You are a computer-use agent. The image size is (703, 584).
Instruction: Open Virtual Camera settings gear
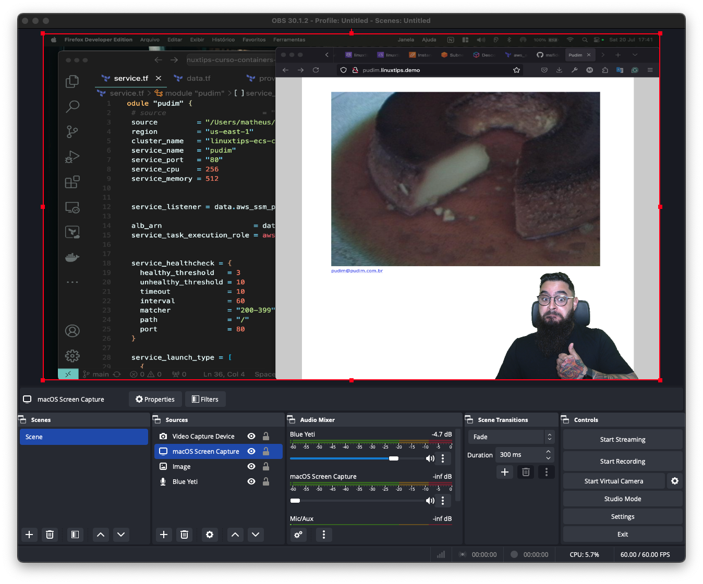pyautogui.click(x=675, y=481)
